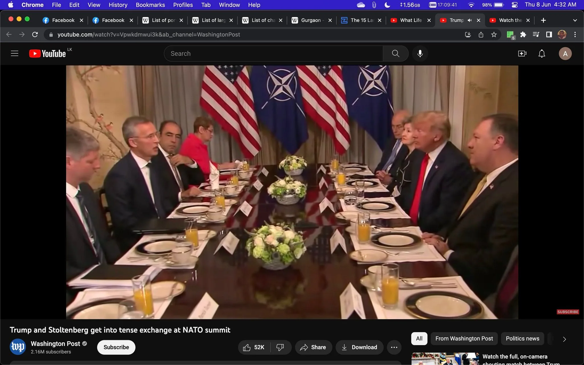Like the video showing 52K
This screenshot has height=365, width=584.
[x=254, y=347]
